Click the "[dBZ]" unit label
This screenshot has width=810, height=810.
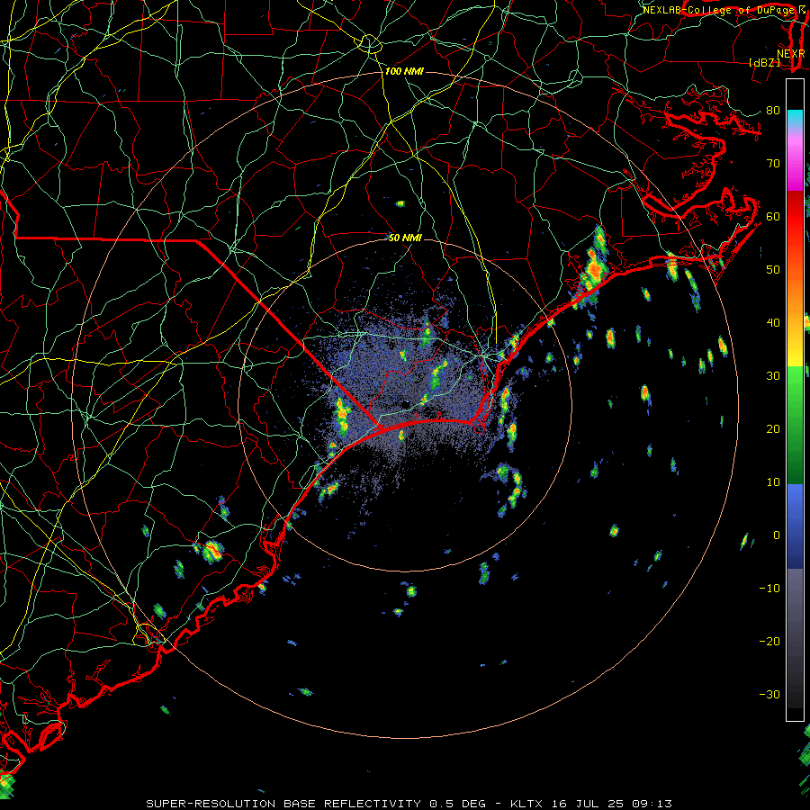click(x=764, y=62)
